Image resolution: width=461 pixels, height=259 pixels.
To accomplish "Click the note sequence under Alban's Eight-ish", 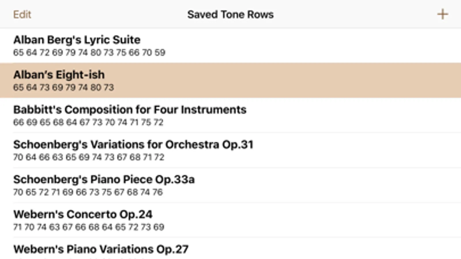I will coord(63,87).
